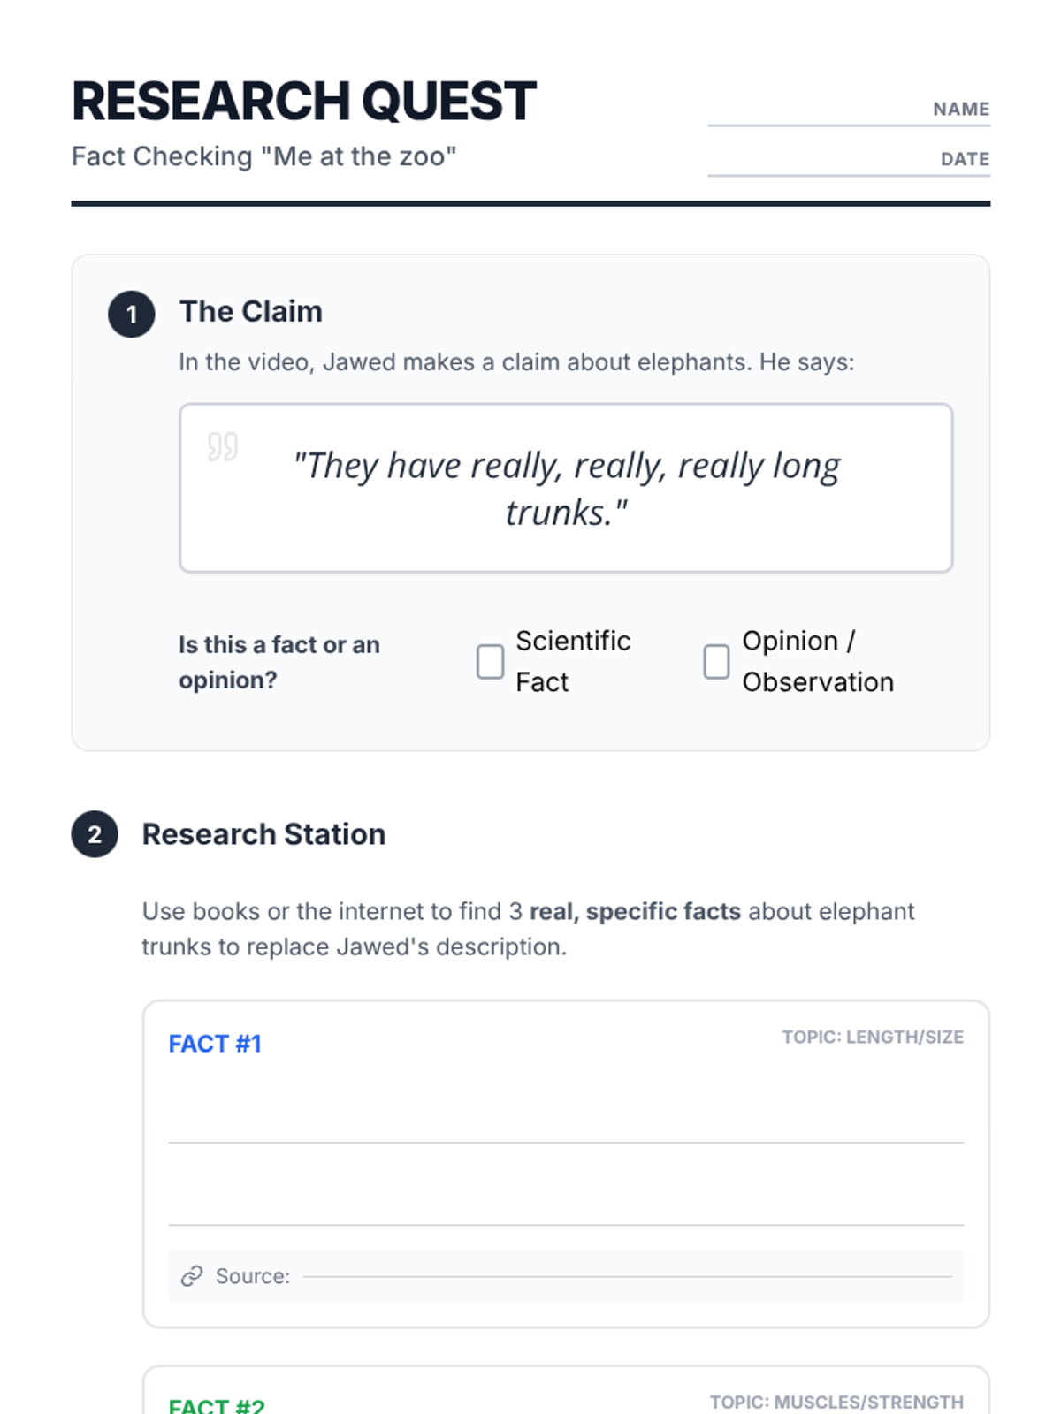Click the number 1 step badge

(132, 314)
